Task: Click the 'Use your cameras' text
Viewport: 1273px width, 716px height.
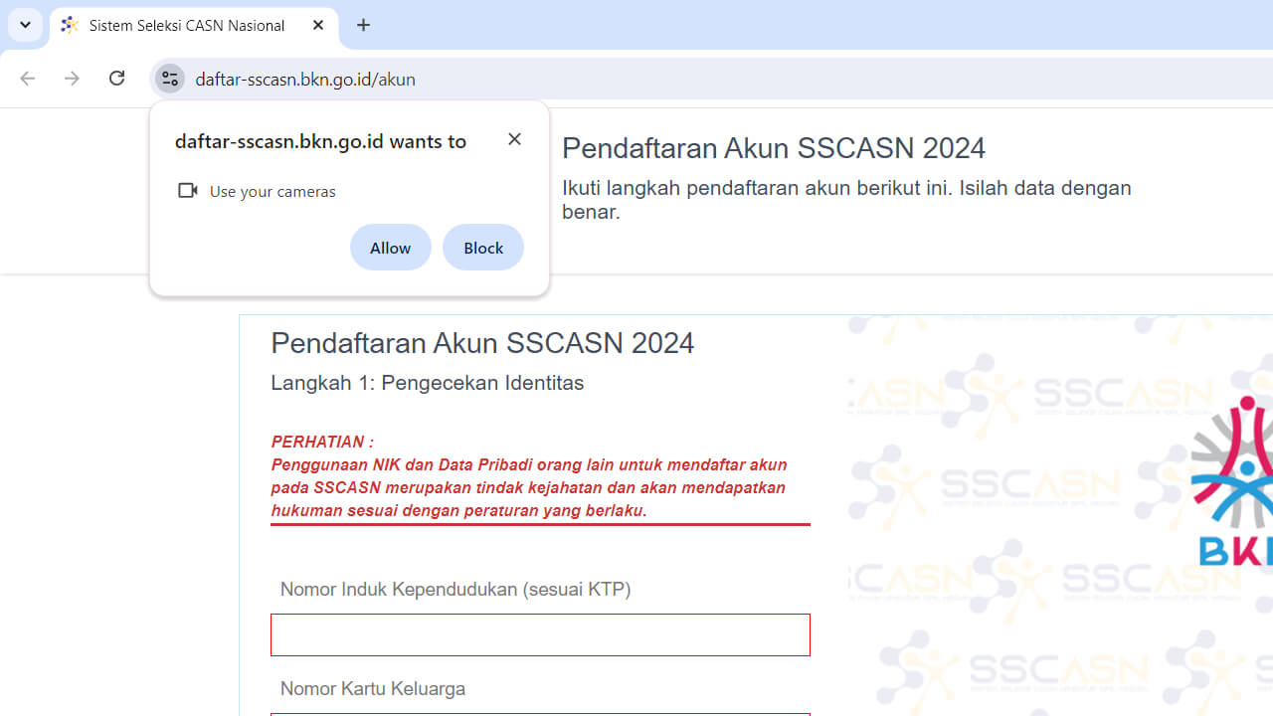Action: [273, 191]
